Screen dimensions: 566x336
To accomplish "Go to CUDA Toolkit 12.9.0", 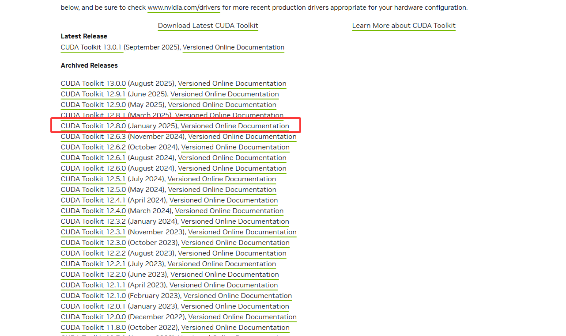I will (x=93, y=105).
